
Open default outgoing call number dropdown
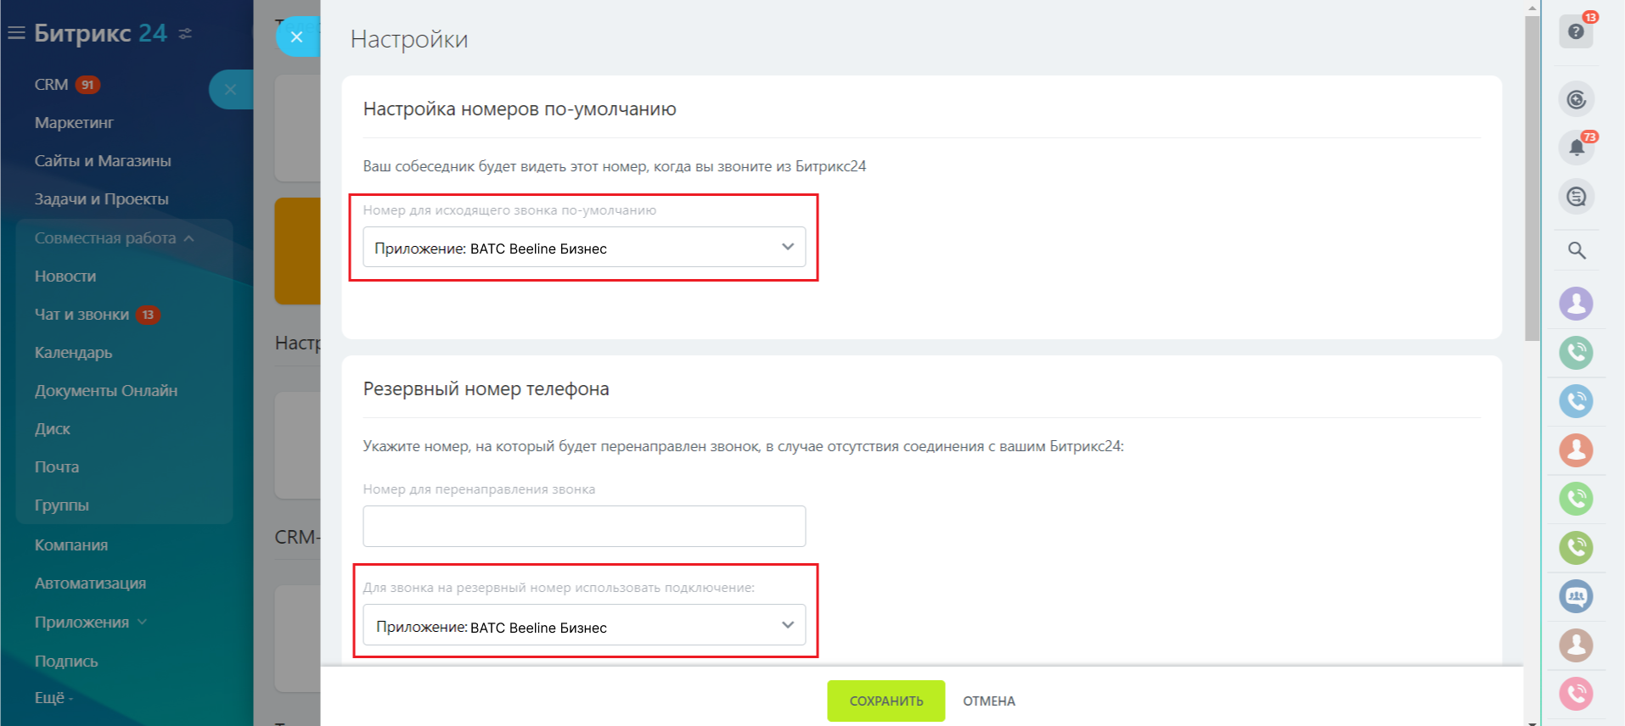(584, 248)
